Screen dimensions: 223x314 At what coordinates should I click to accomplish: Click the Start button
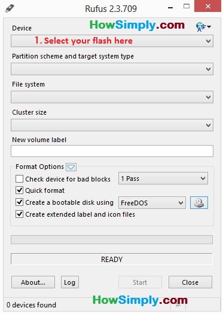pos(140,282)
